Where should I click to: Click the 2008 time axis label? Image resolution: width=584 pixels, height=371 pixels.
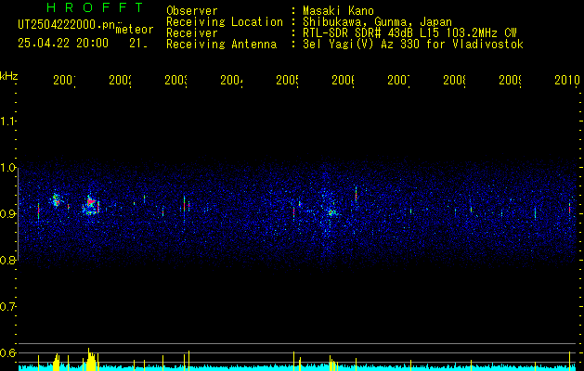455,80
